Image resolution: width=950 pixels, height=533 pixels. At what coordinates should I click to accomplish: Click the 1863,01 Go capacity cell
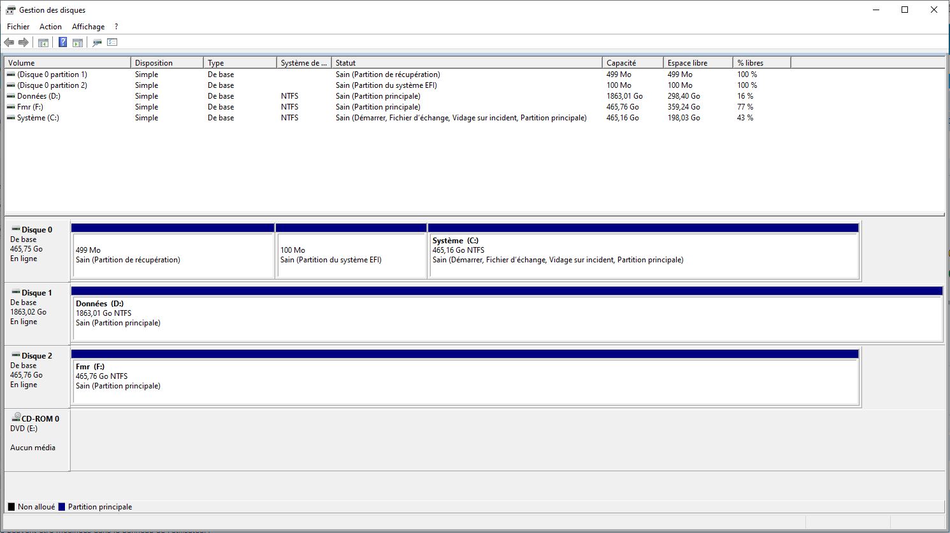(x=624, y=96)
